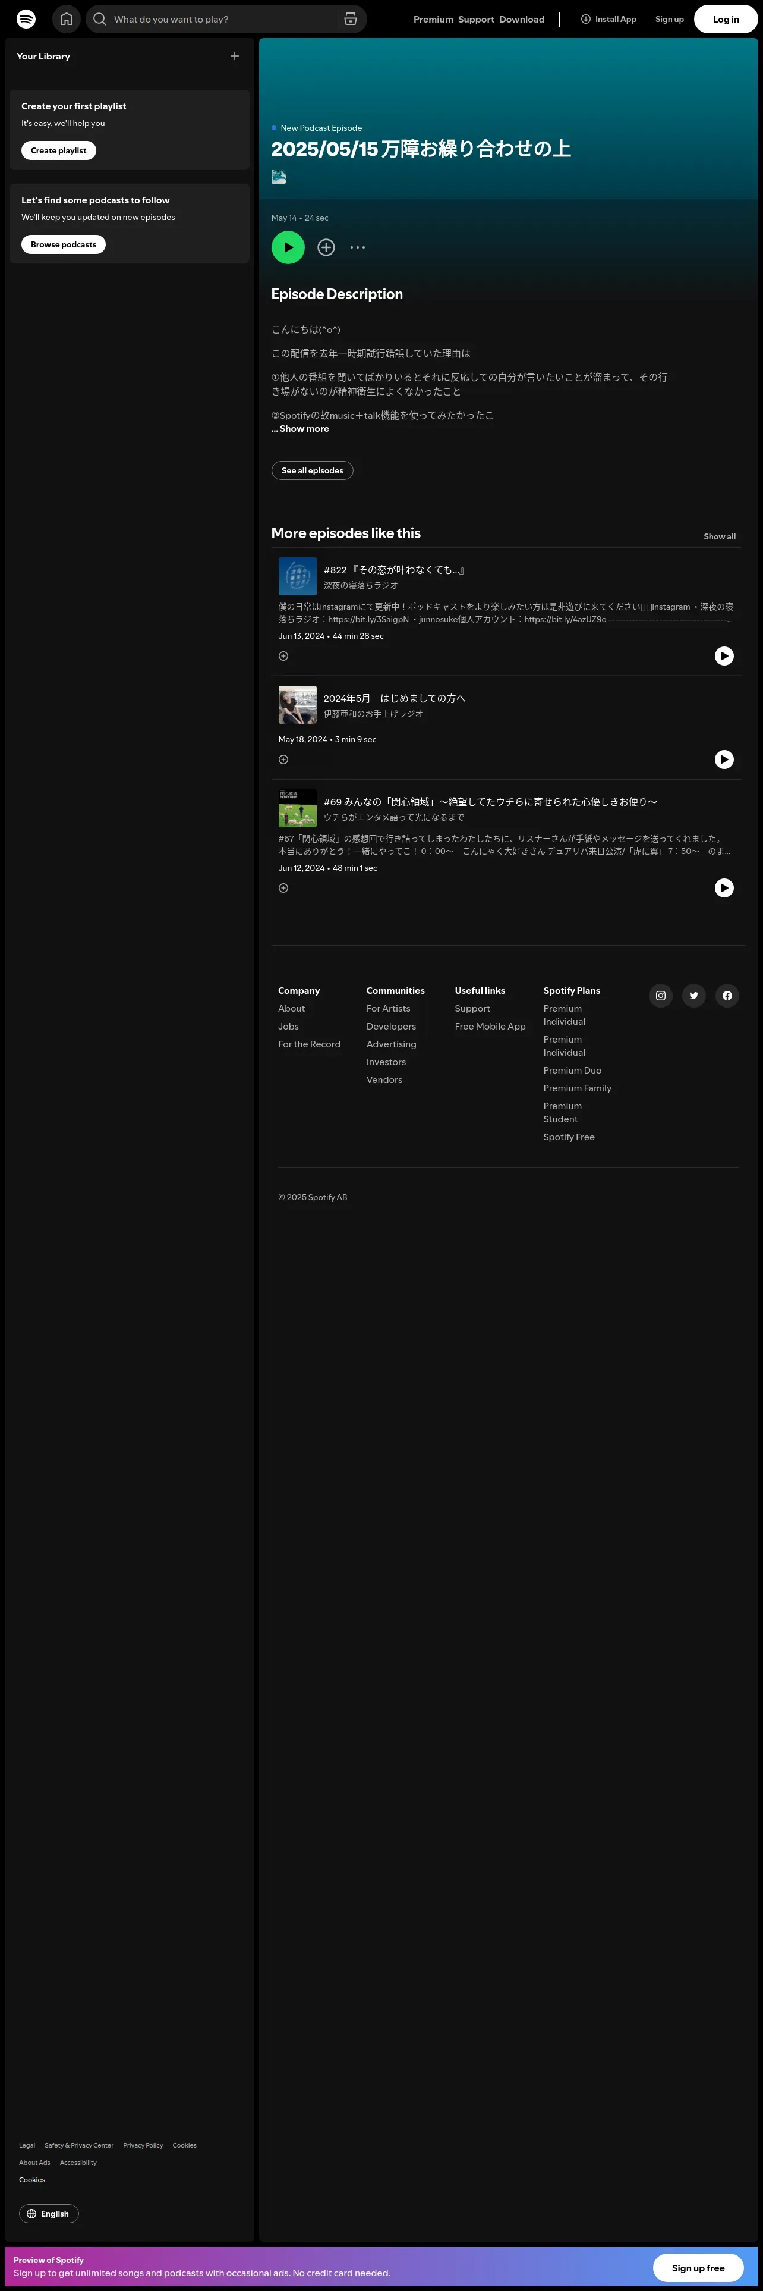The image size is (763, 2291).
Task: Open thumbnail of 2024年5月 episode
Action: [298, 704]
